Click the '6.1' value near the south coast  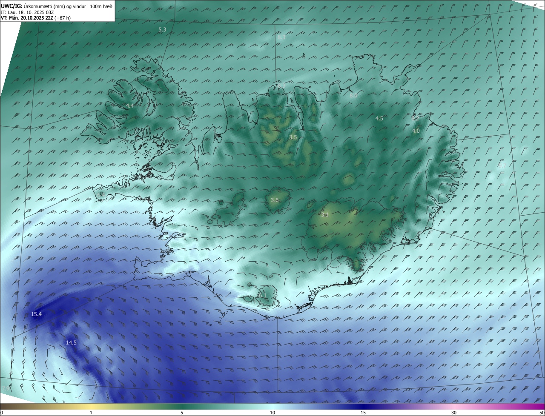[x=262, y=295]
